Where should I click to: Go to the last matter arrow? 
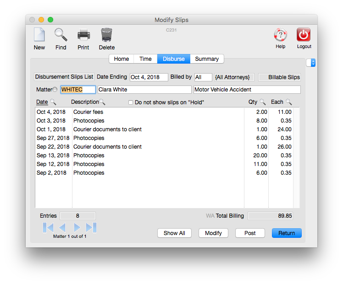pos(91,227)
